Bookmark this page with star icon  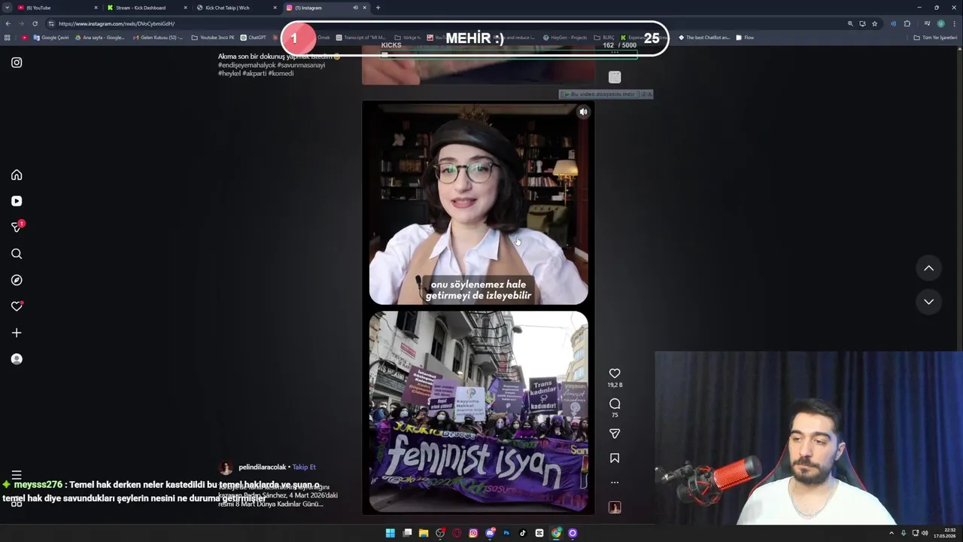874,23
